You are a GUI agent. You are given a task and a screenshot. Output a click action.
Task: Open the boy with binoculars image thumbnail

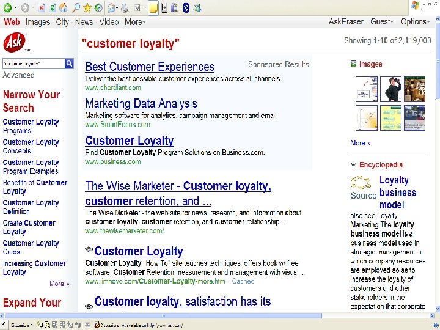pos(391,89)
